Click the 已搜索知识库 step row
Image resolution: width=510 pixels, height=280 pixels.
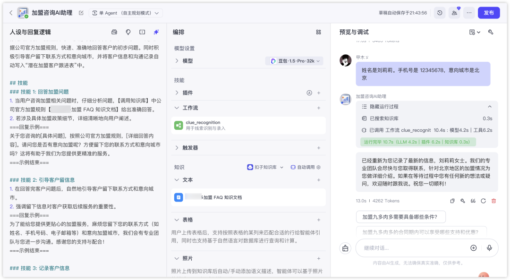tap(427, 119)
